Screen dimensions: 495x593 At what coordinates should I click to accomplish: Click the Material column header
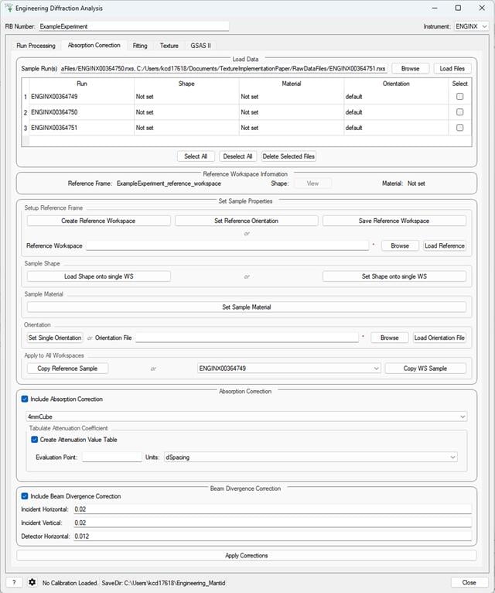point(292,84)
